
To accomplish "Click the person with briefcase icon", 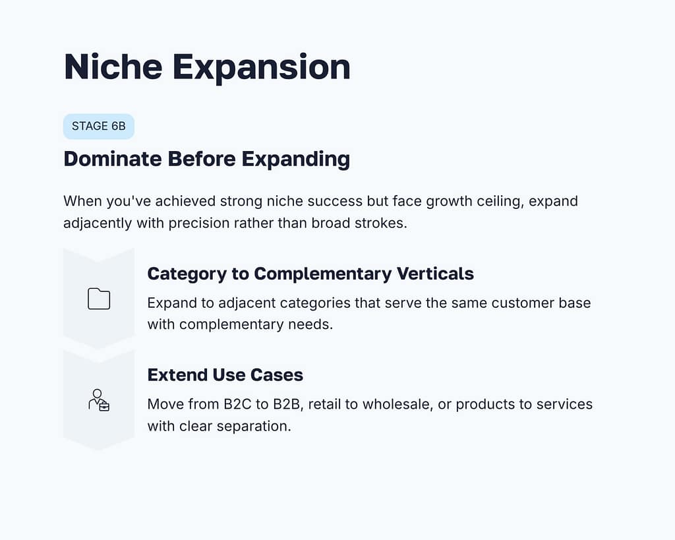I will (x=99, y=400).
